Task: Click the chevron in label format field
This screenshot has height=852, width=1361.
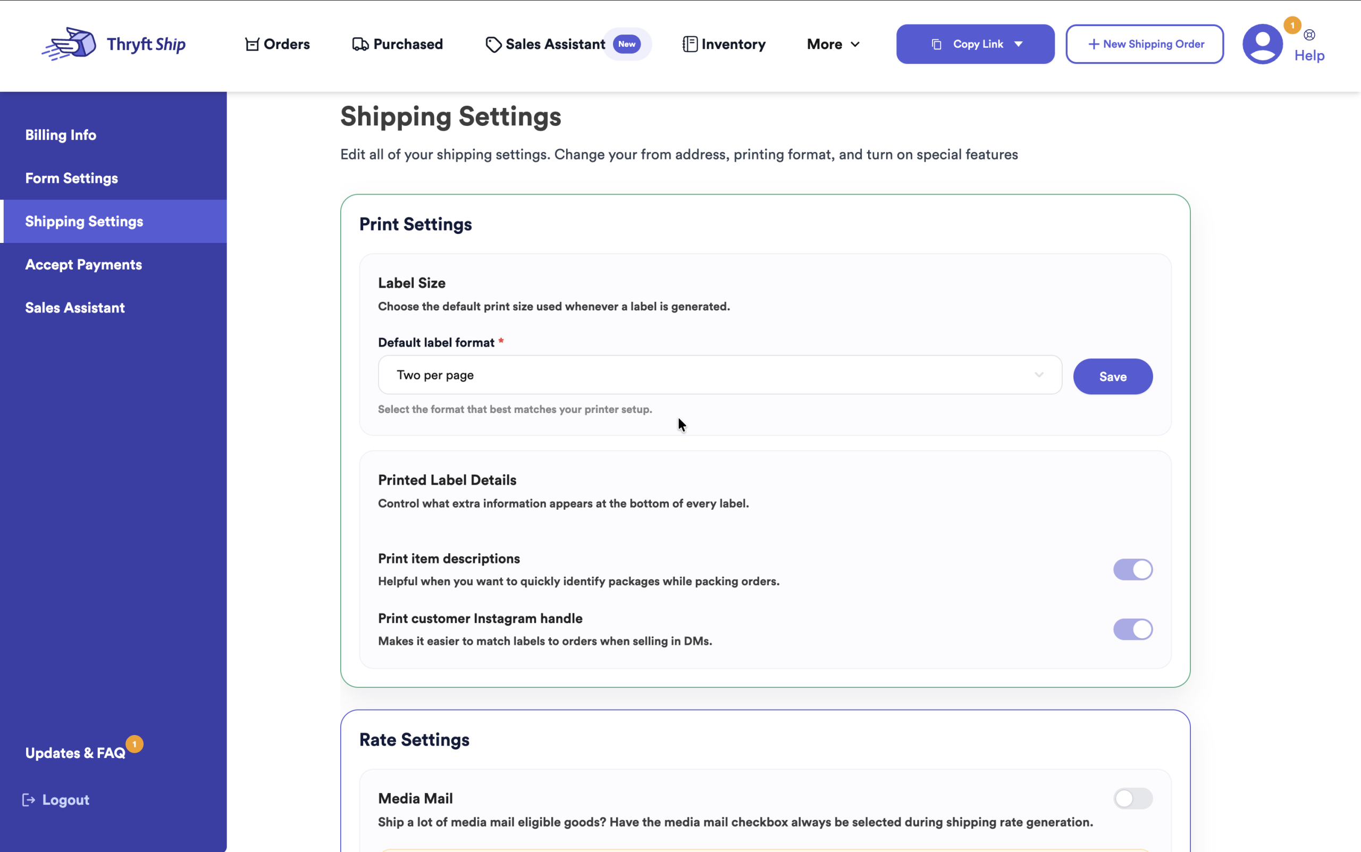Action: (x=1039, y=375)
